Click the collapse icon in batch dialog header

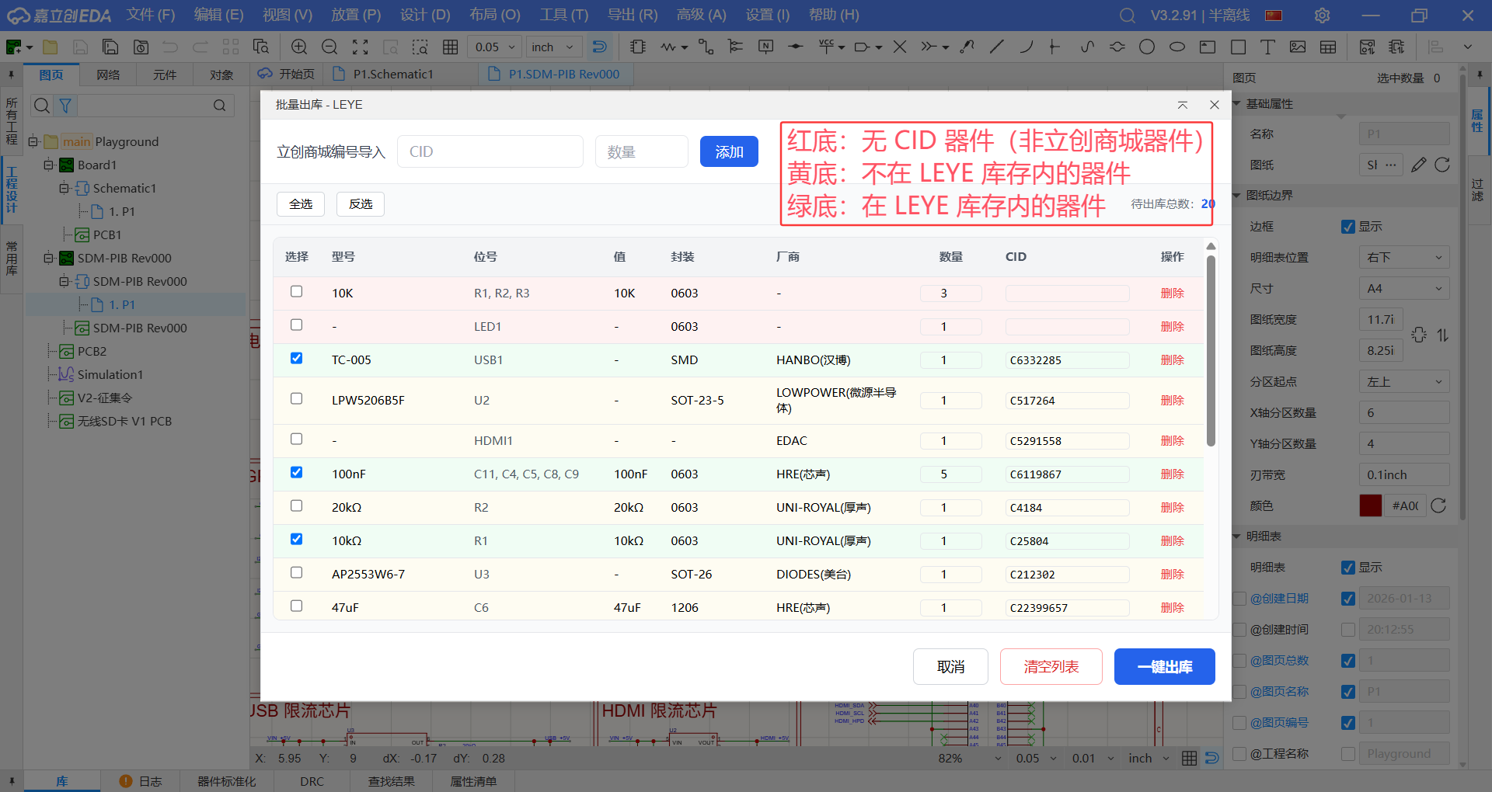tap(1183, 105)
